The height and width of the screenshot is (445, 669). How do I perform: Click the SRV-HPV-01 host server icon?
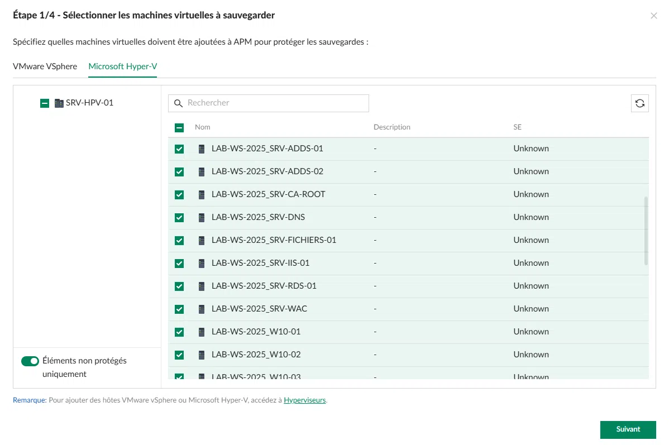tap(59, 103)
